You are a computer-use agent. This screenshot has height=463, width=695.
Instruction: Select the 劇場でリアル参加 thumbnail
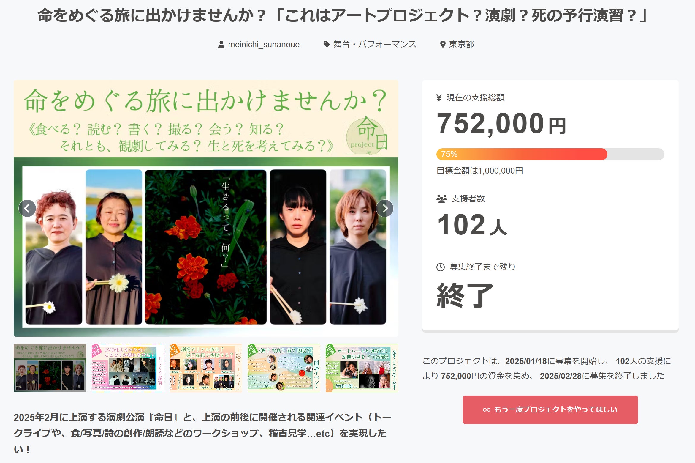pyautogui.click(x=206, y=368)
